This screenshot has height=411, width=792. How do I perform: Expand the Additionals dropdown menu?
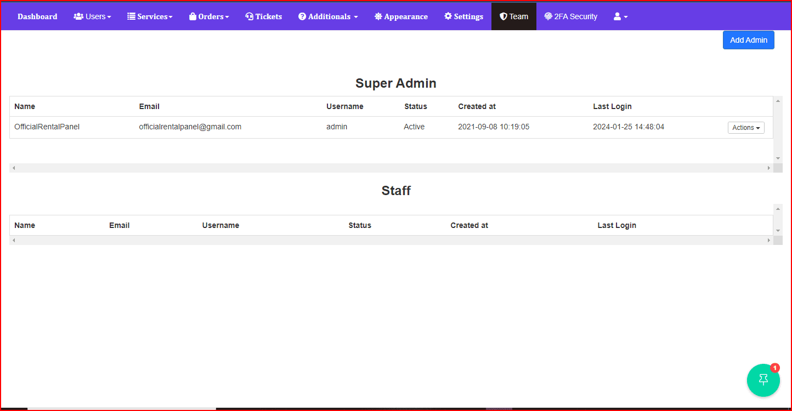coord(328,16)
